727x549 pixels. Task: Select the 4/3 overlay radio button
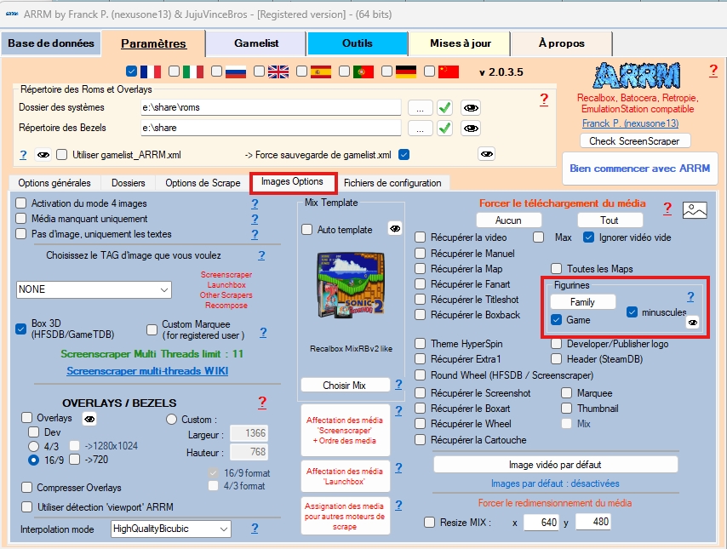pos(34,445)
